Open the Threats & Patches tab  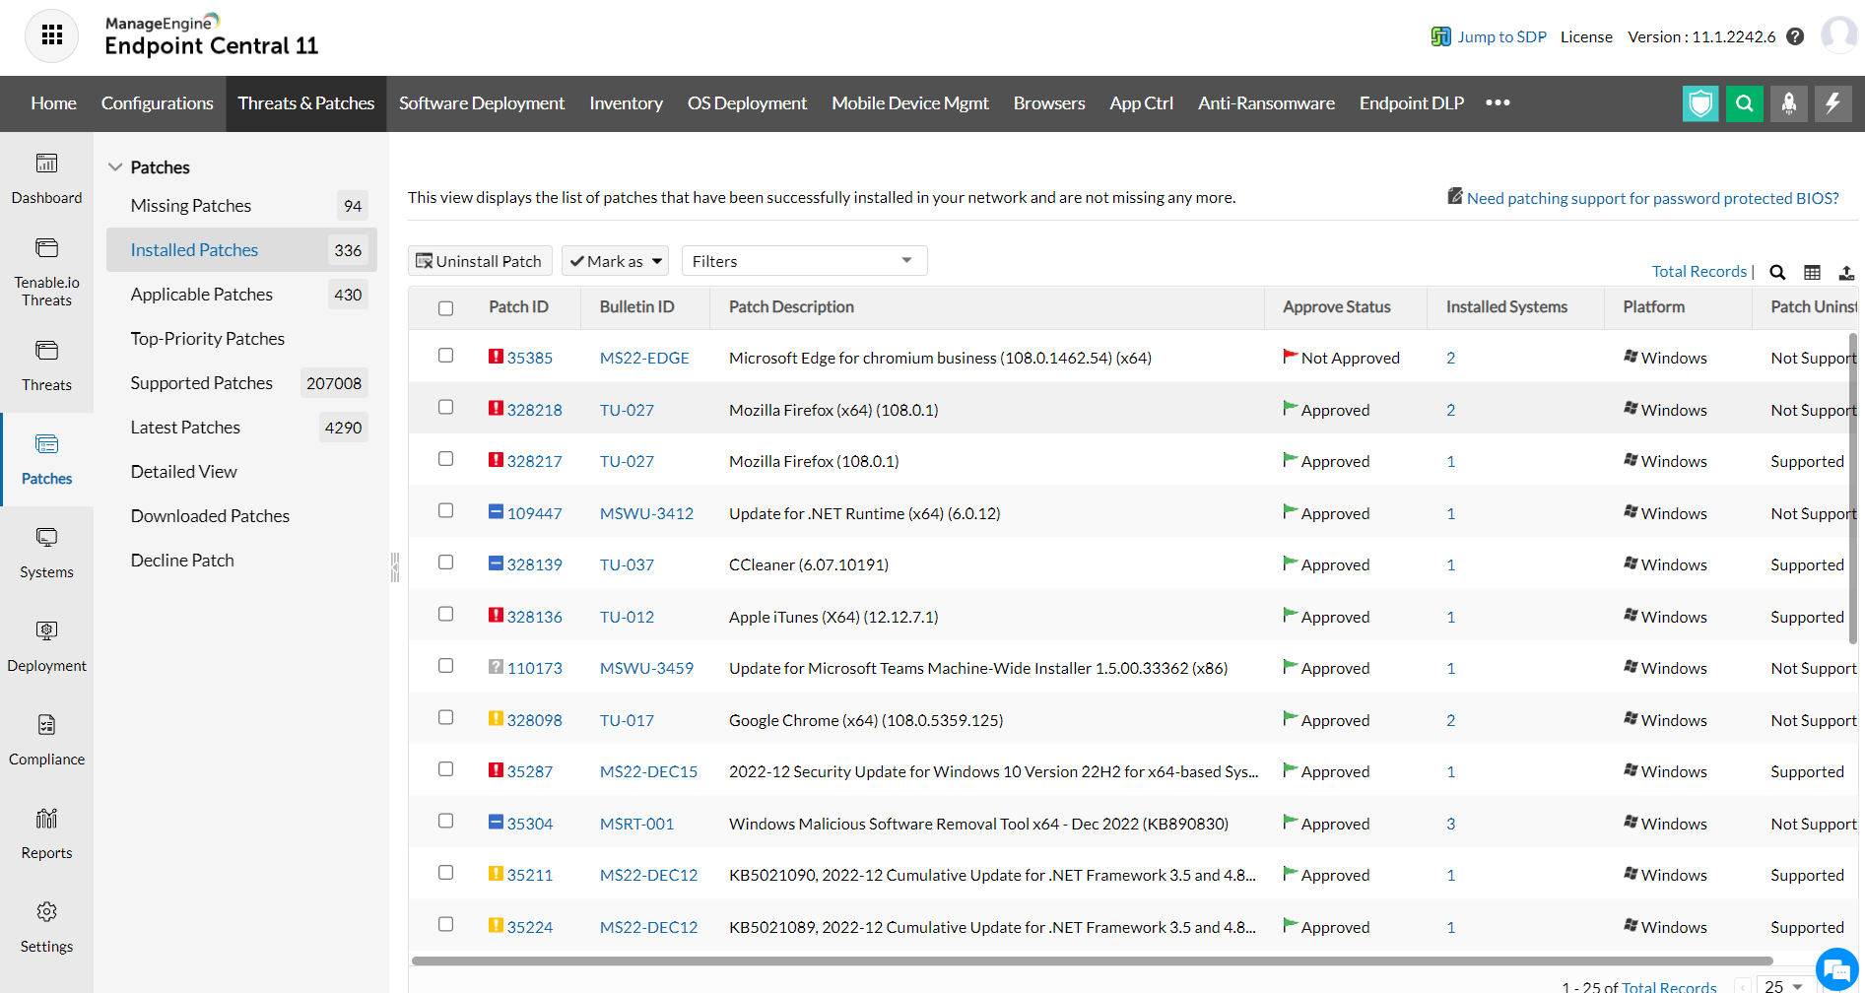click(x=306, y=103)
